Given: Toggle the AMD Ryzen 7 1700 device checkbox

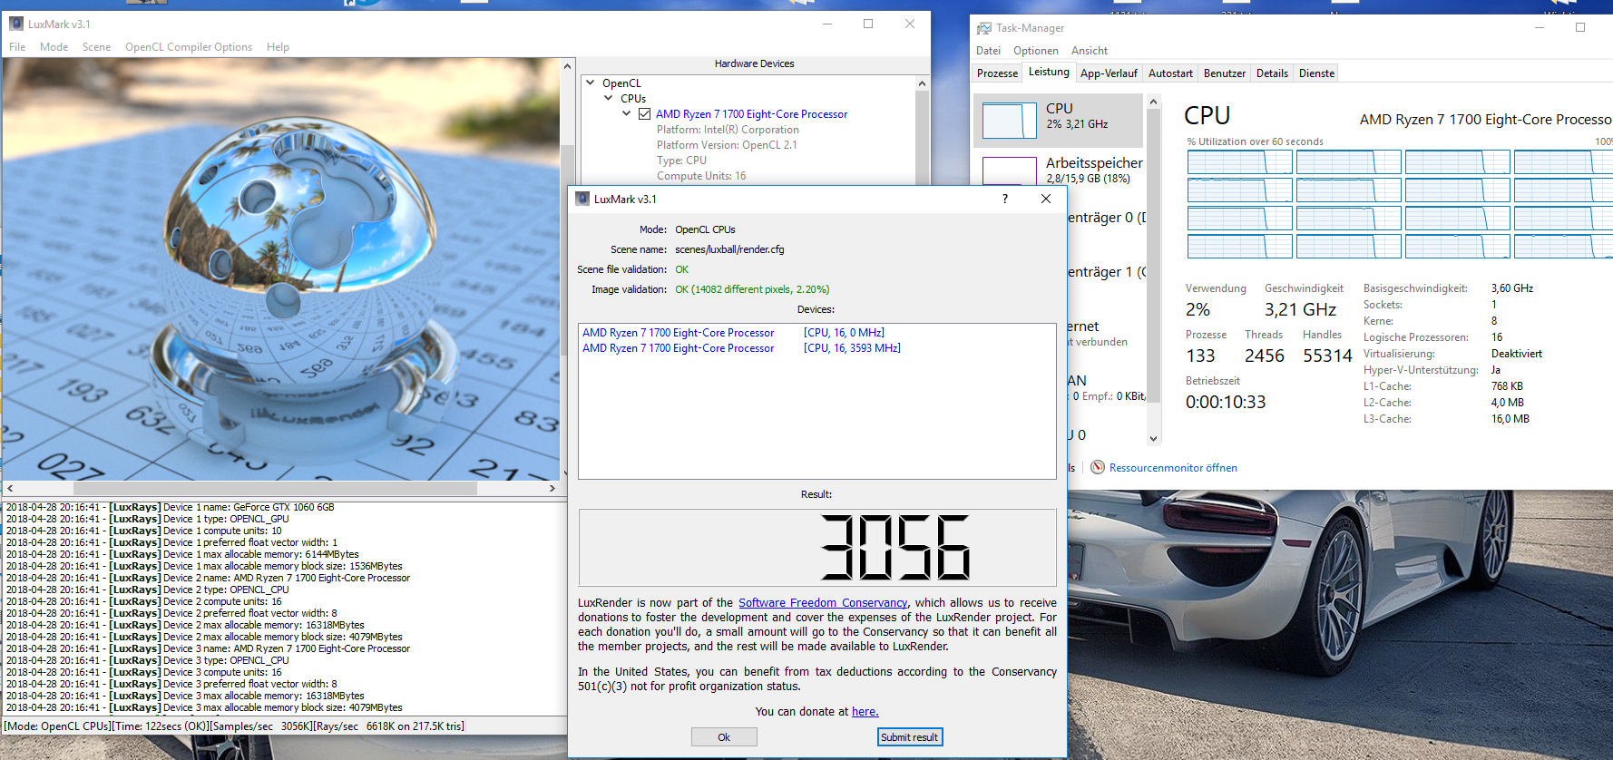Looking at the screenshot, I should point(645,114).
